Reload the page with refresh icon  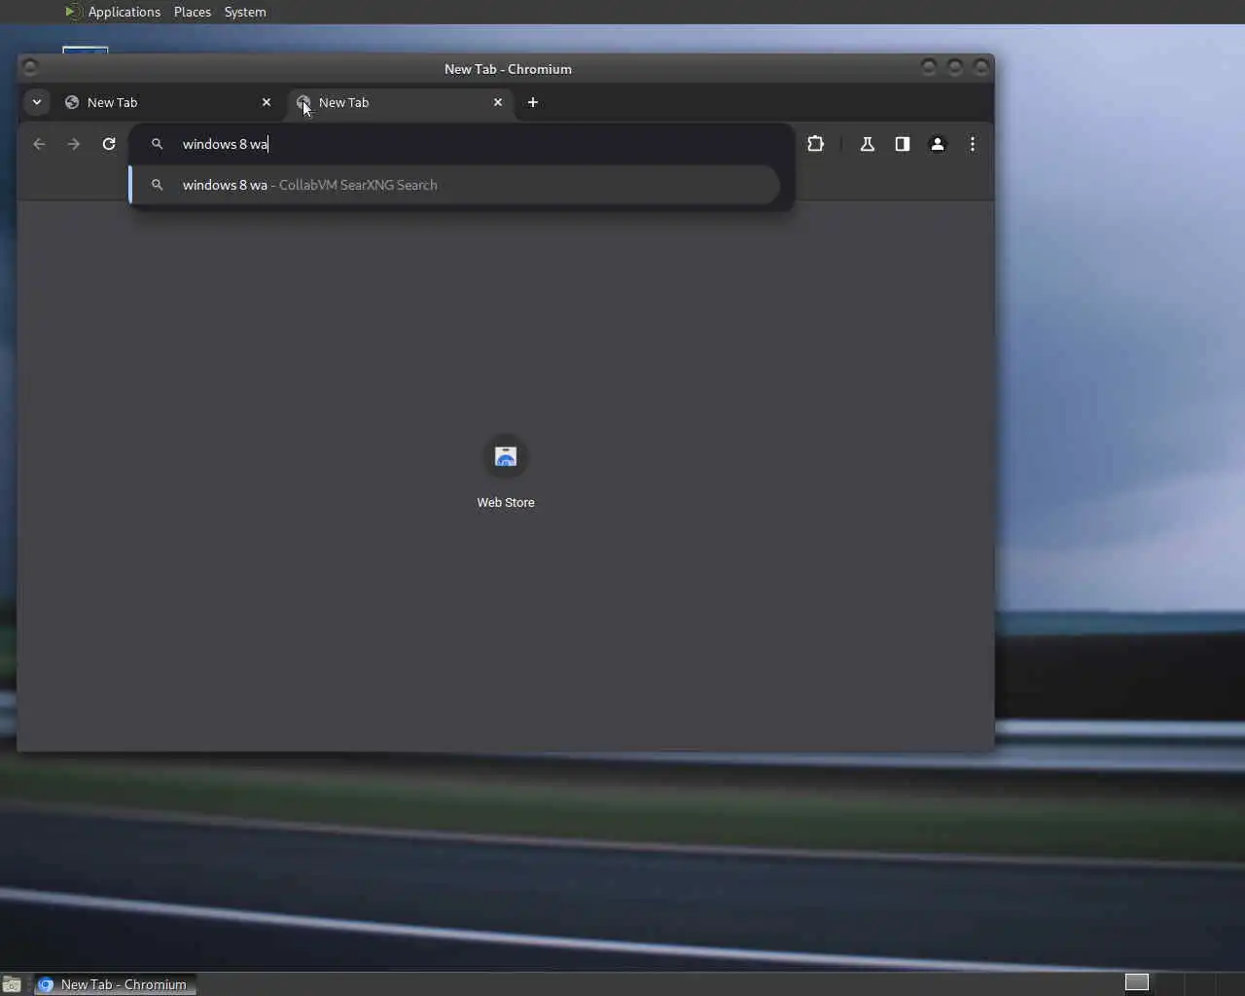pos(109,144)
